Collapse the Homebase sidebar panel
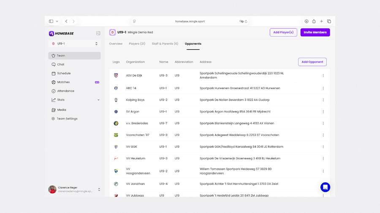This screenshot has width=380, height=213. (98, 33)
